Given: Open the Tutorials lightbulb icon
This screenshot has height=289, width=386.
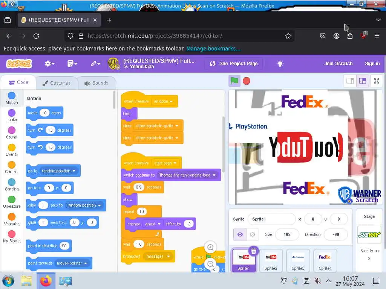Looking at the screenshot, I should pyautogui.click(x=280, y=64).
